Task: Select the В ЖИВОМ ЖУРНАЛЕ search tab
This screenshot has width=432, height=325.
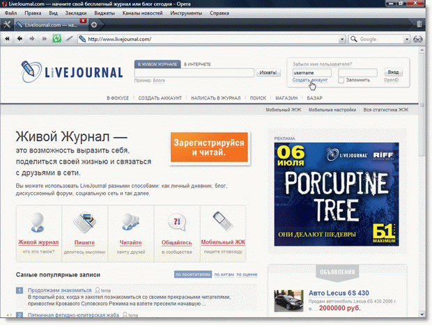Action: point(157,64)
